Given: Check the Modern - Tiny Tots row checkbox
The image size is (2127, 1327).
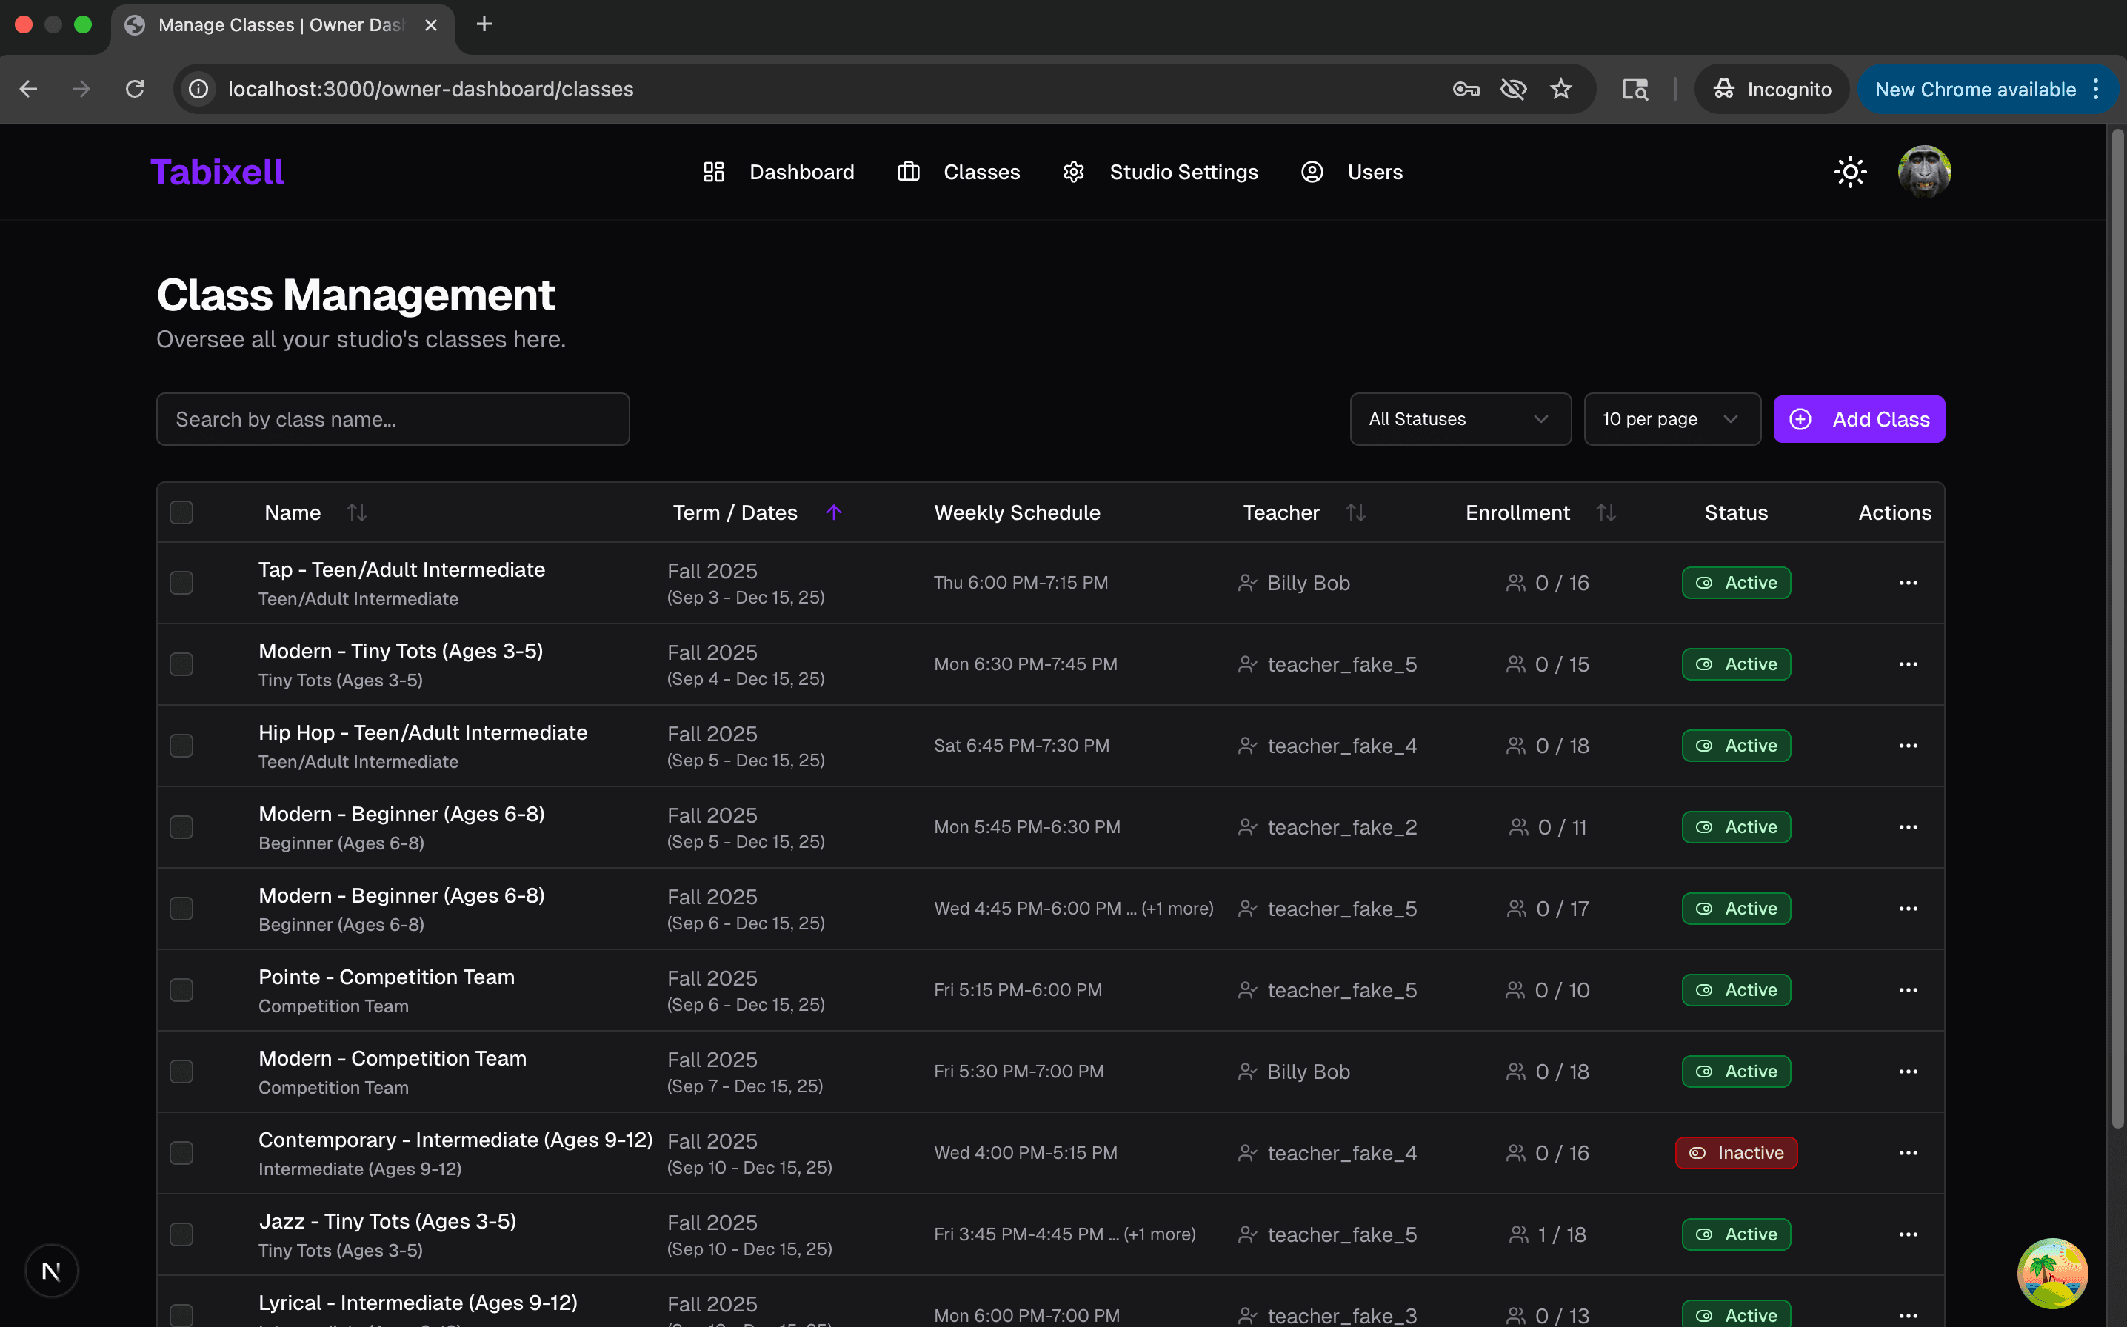Looking at the screenshot, I should coord(181,664).
